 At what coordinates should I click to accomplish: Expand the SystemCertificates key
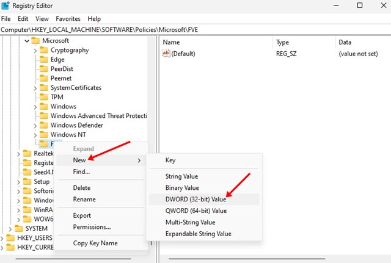[35, 88]
